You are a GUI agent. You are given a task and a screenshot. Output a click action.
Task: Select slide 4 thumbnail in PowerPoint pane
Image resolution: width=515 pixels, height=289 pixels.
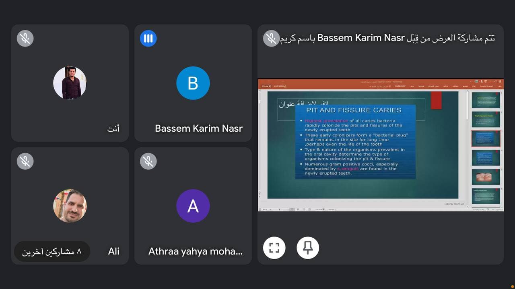(486, 158)
